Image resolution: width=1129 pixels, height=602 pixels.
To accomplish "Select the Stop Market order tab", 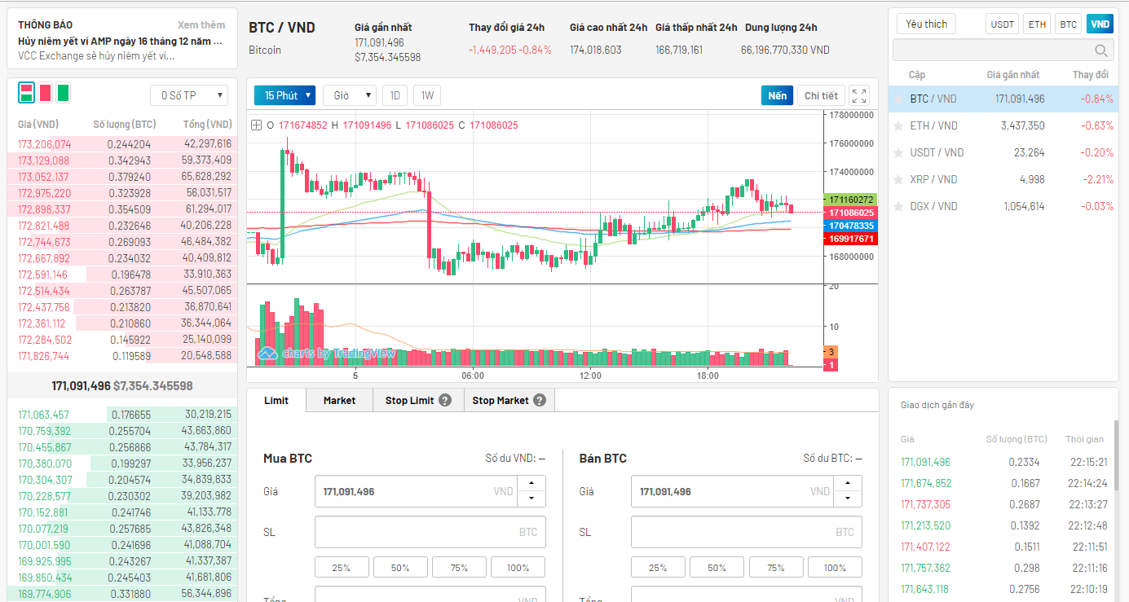I will pyautogui.click(x=509, y=400).
